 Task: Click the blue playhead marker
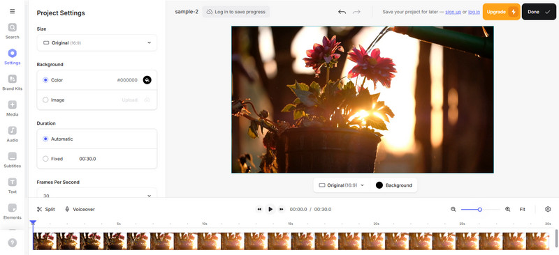(33, 223)
